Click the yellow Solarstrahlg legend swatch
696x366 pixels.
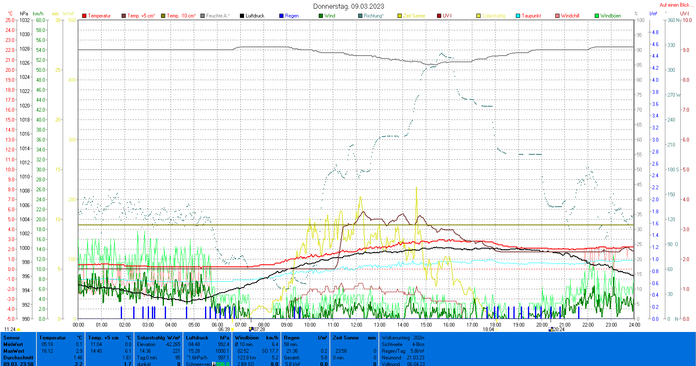coord(479,16)
